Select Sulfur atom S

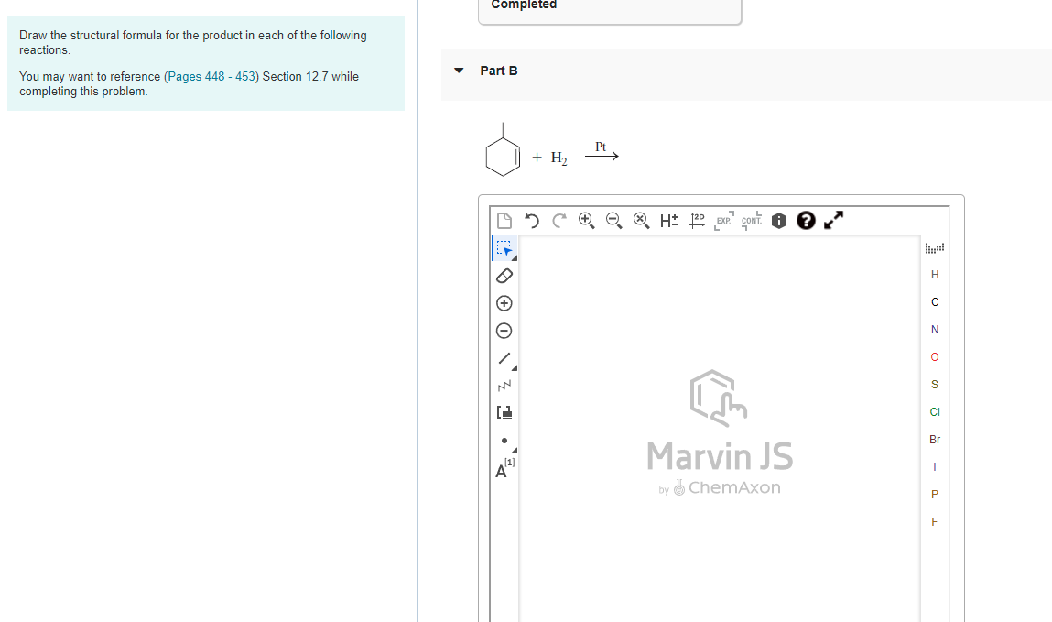click(935, 385)
